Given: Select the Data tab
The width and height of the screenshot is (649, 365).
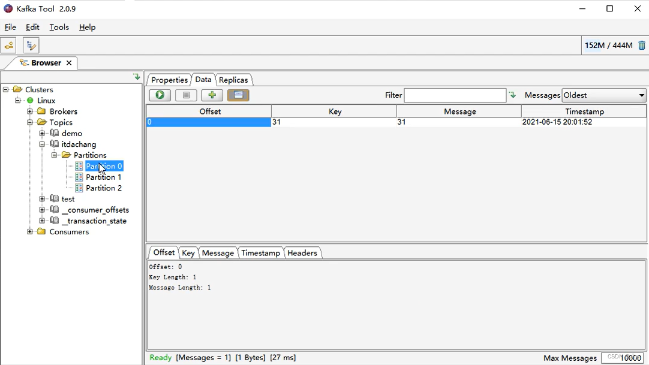Looking at the screenshot, I should click(x=203, y=79).
